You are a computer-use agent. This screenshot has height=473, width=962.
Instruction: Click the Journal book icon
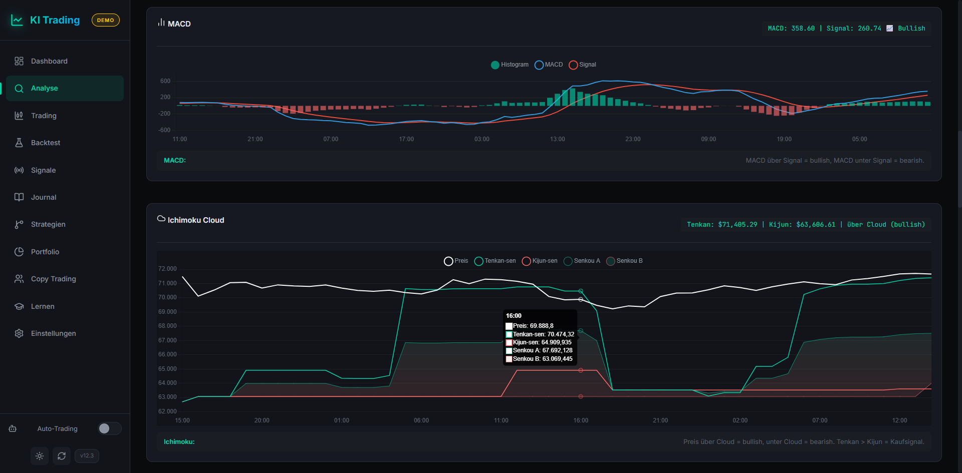19,197
